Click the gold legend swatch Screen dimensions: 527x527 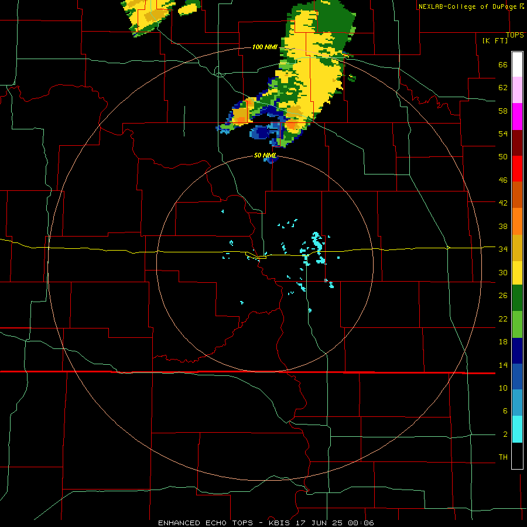pos(517,248)
